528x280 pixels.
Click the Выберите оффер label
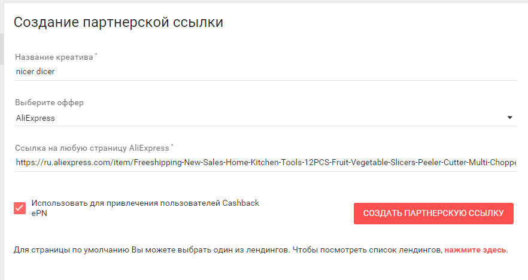pos(49,103)
